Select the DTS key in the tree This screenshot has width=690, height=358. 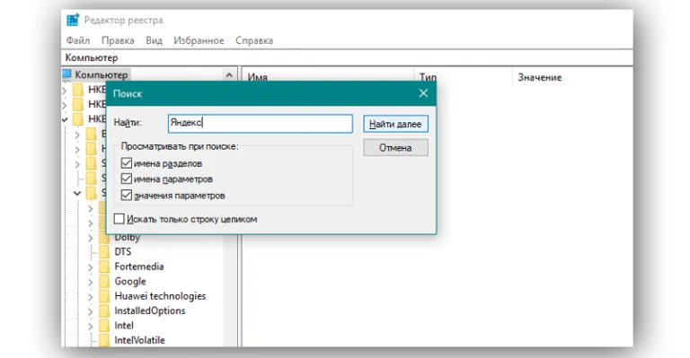click(x=123, y=252)
